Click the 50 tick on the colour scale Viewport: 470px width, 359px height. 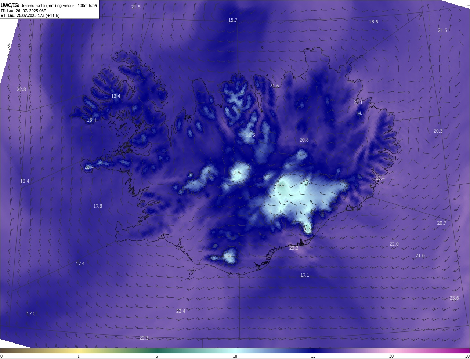(x=467, y=356)
